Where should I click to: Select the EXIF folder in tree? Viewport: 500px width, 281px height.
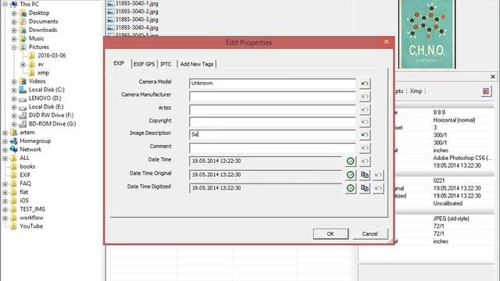(25, 175)
